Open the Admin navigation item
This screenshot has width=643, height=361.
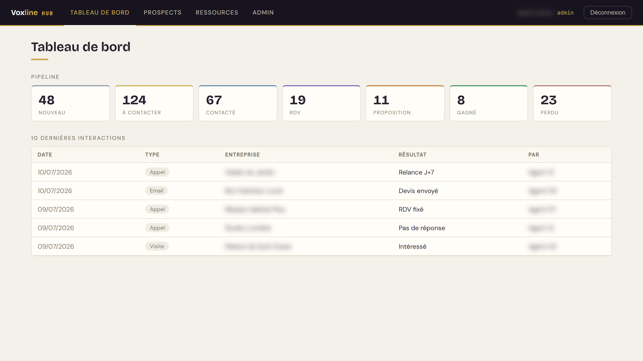click(263, 13)
